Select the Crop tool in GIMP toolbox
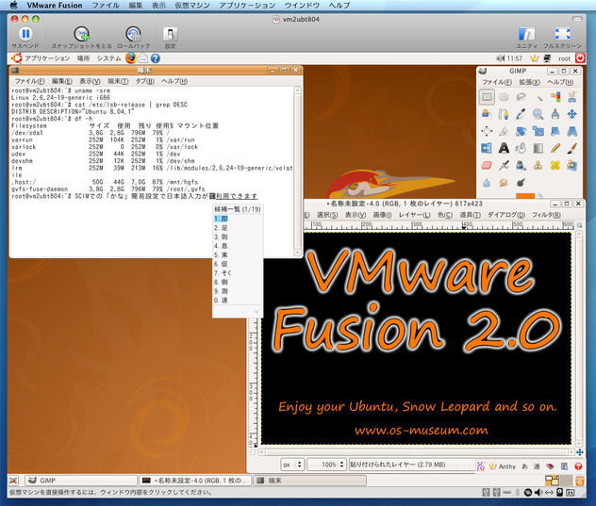The image size is (596, 506). pos(504,131)
